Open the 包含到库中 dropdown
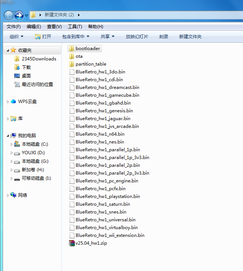This screenshot has height=271, width=243. (x=76, y=36)
